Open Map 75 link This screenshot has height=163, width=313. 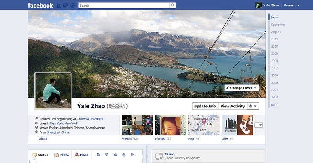point(193,139)
